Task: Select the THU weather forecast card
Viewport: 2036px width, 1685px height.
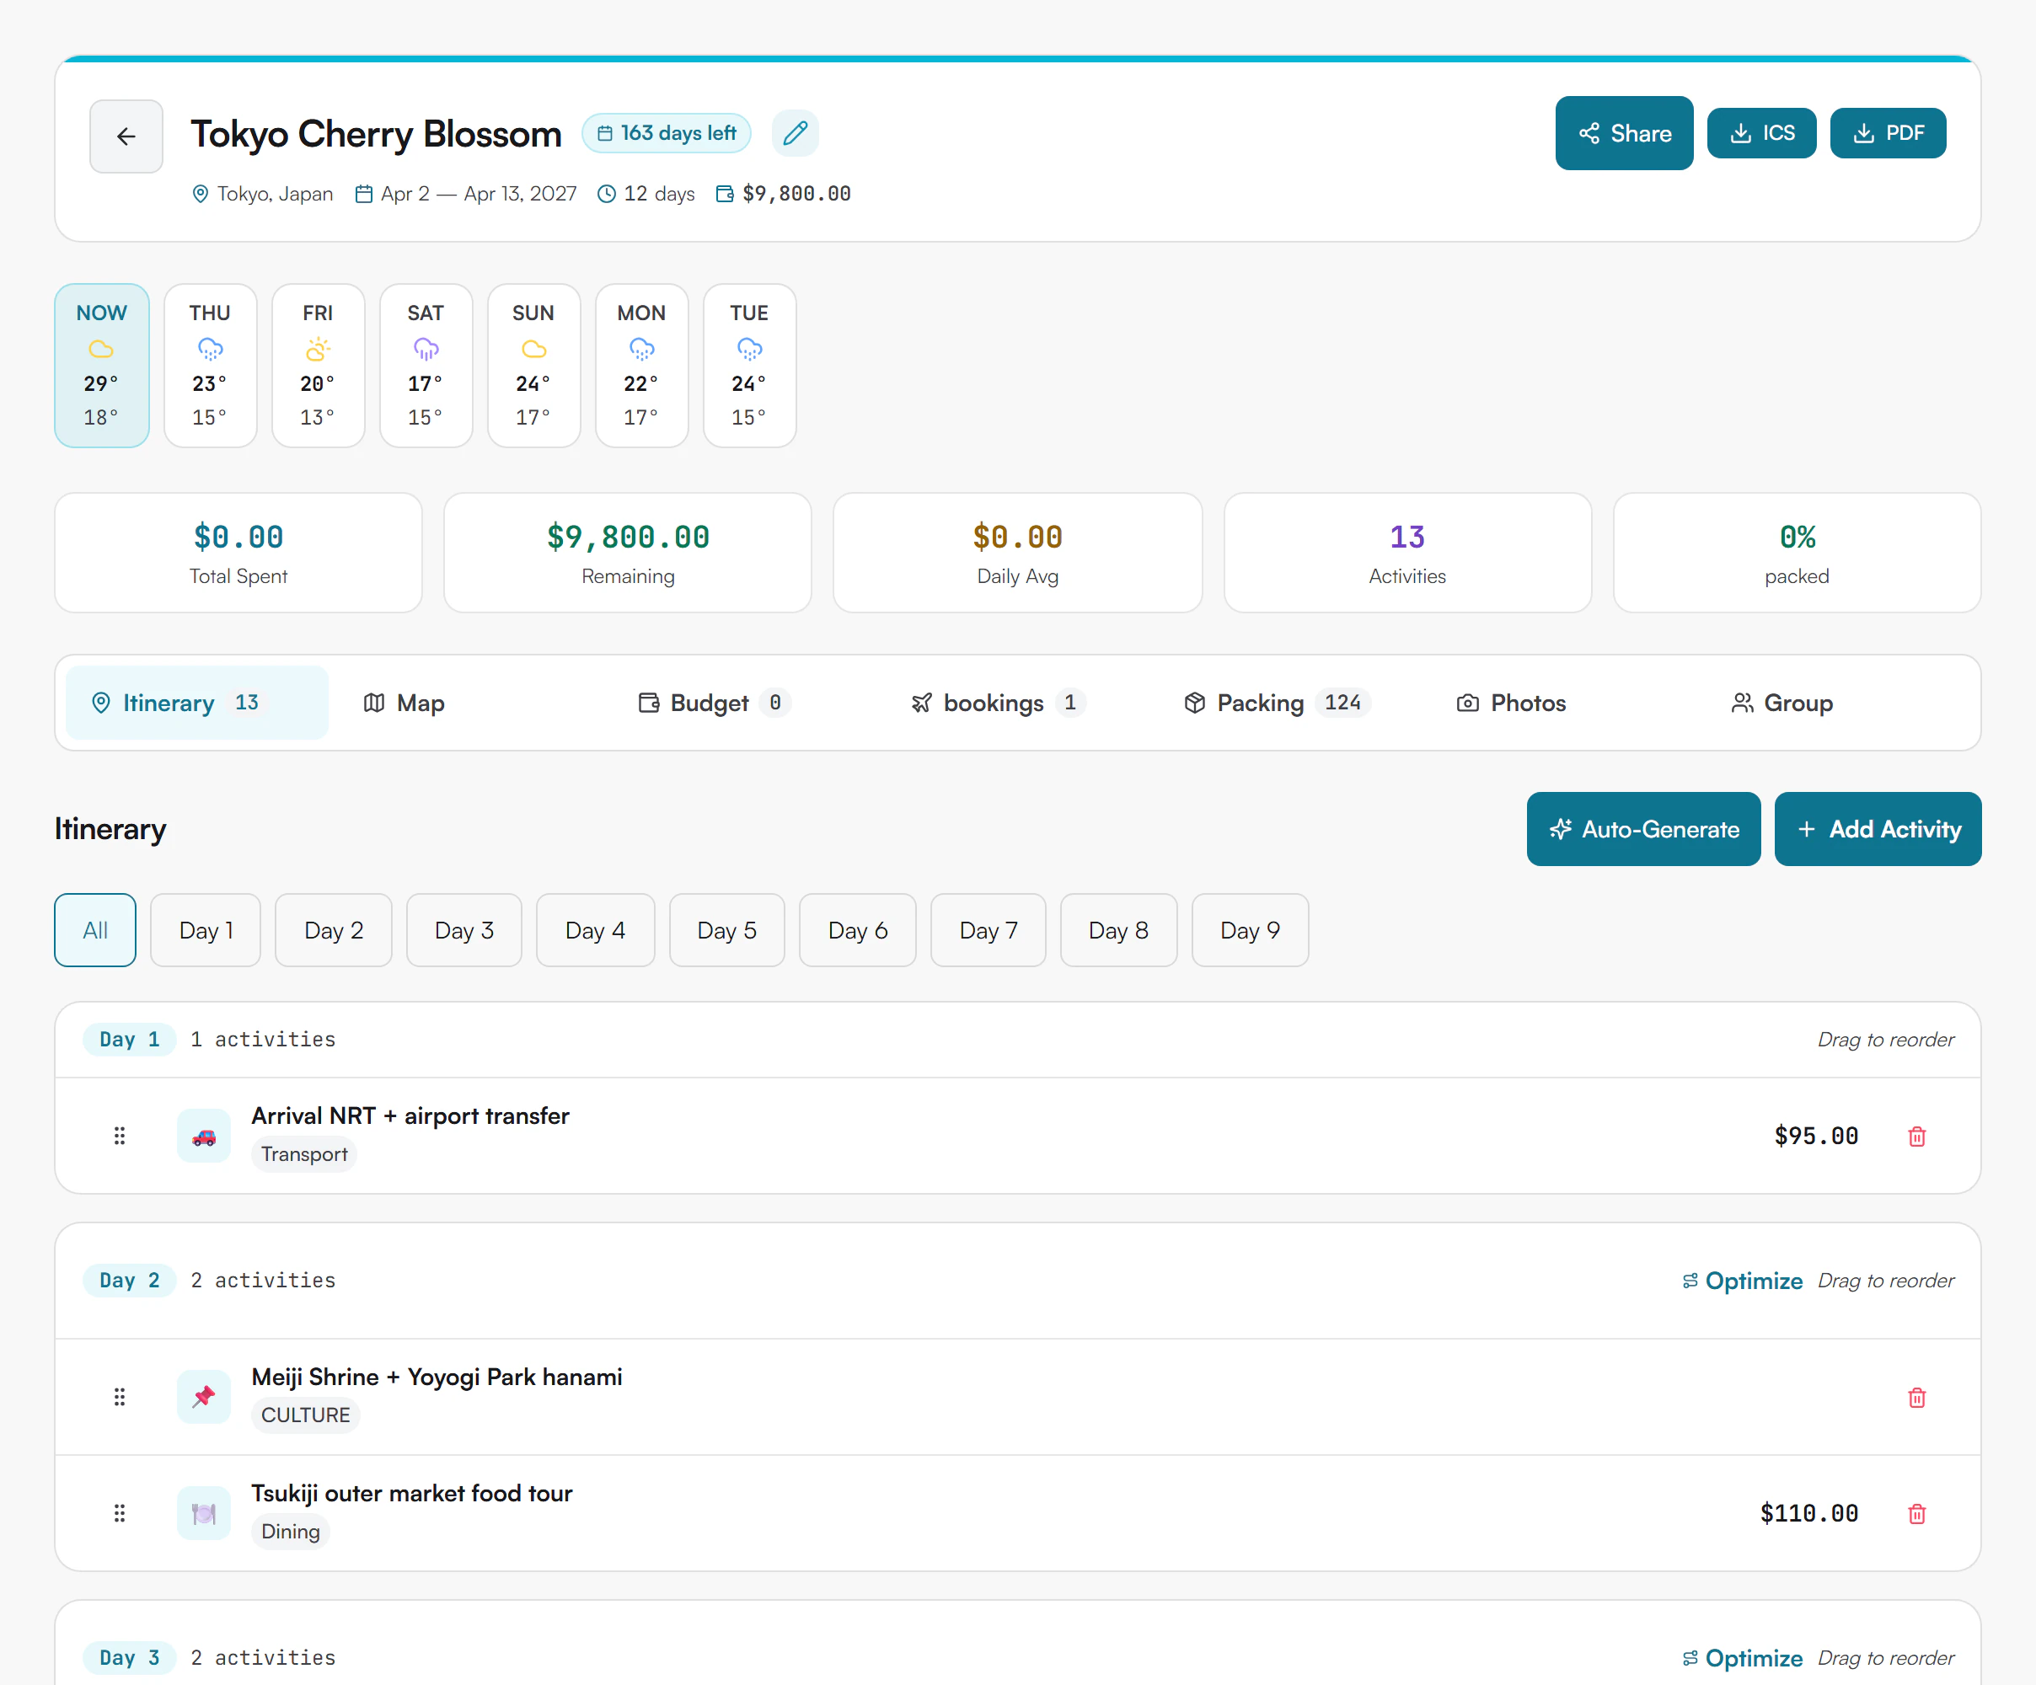Action: pyautogui.click(x=211, y=366)
